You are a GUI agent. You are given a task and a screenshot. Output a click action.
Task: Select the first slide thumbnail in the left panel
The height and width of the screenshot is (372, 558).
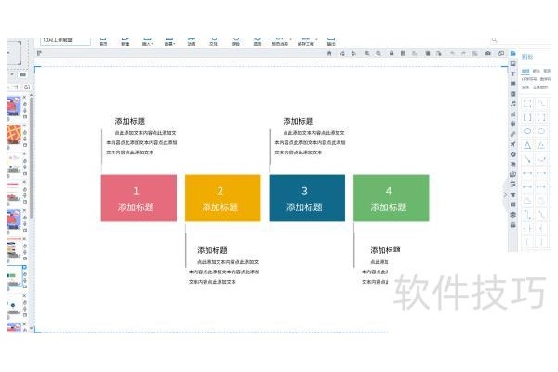14,106
